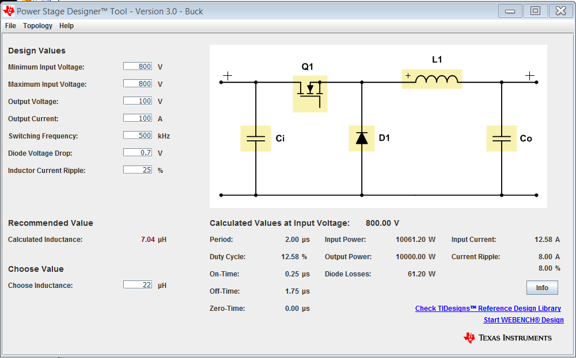This screenshot has height=358, width=576.
Task: Click the Diode Voltage Drop field
Action: click(138, 152)
